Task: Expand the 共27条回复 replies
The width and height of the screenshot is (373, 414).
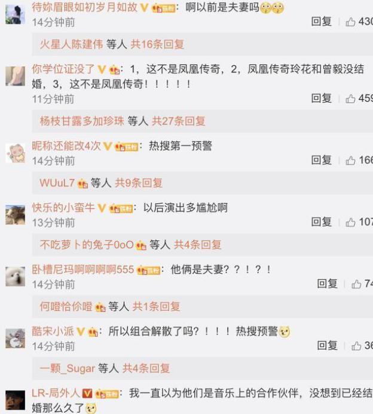Action: 179,121
